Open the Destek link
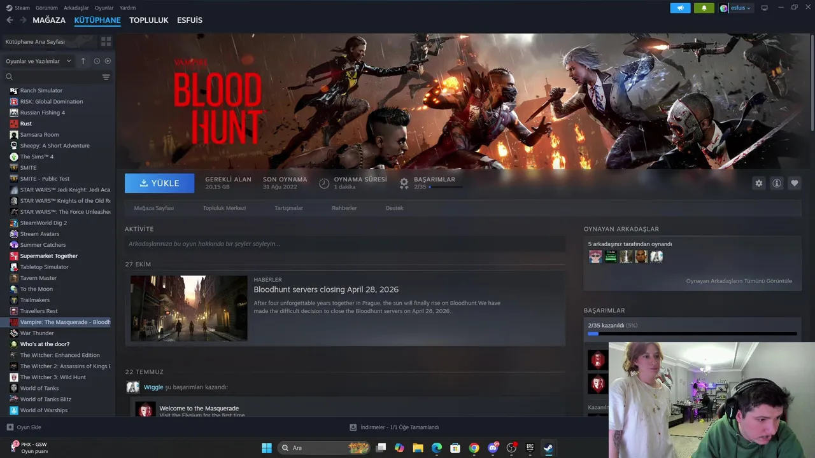This screenshot has height=458, width=815. [394, 208]
